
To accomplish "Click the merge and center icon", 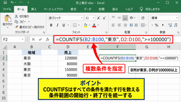I will (143, 25).
